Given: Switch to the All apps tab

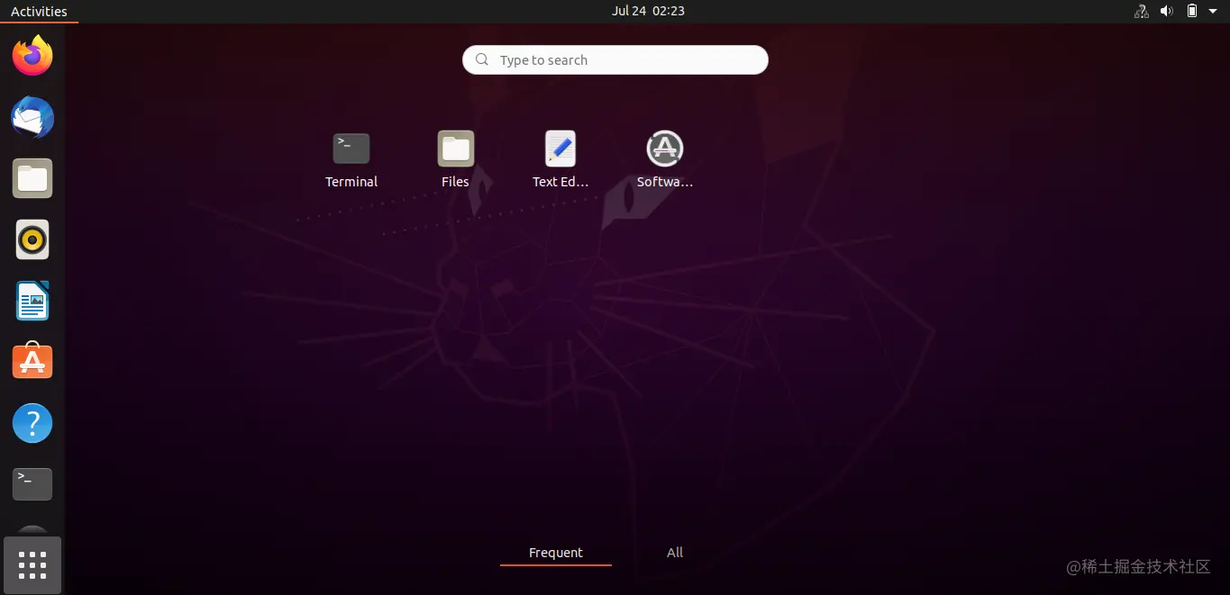Looking at the screenshot, I should pyautogui.click(x=675, y=553).
